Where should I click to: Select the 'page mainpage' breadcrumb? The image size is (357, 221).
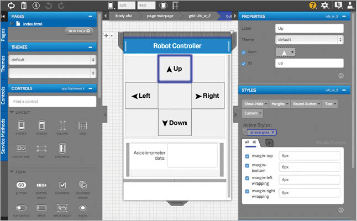click(160, 16)
